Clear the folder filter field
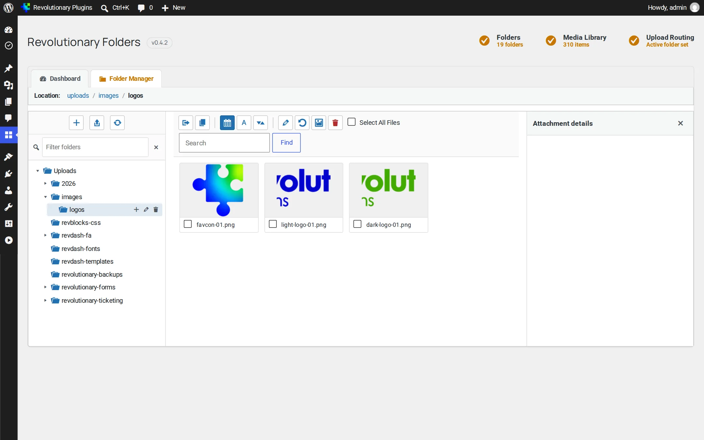The width and height of the screenshot is (704, 440). [156, 147]
